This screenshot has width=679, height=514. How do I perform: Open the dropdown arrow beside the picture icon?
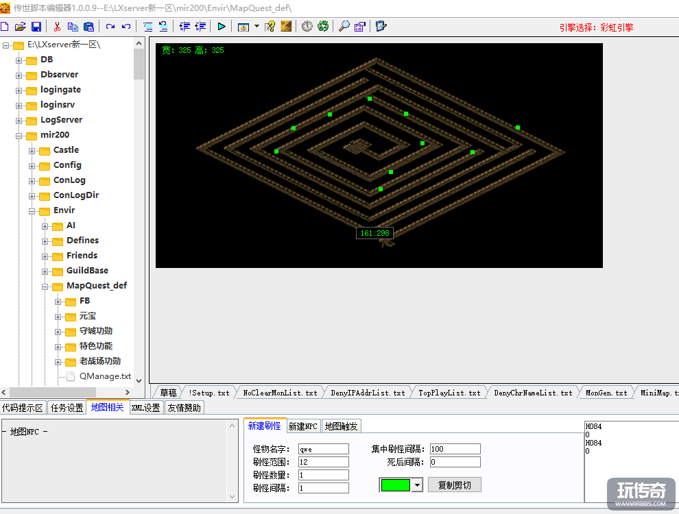click(257, 27)
